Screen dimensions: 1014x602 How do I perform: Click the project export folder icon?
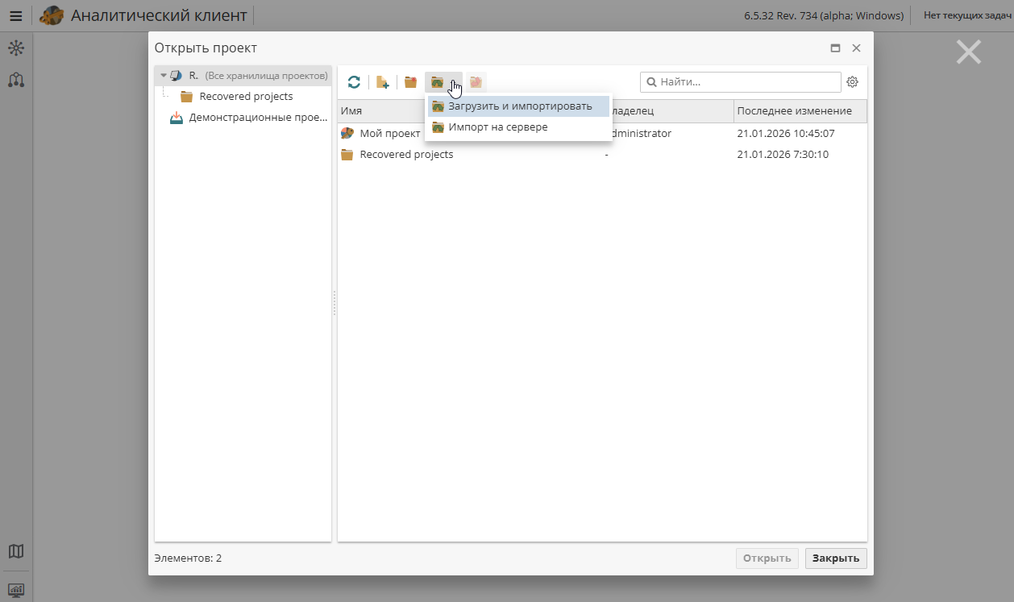tap(476, 81)
